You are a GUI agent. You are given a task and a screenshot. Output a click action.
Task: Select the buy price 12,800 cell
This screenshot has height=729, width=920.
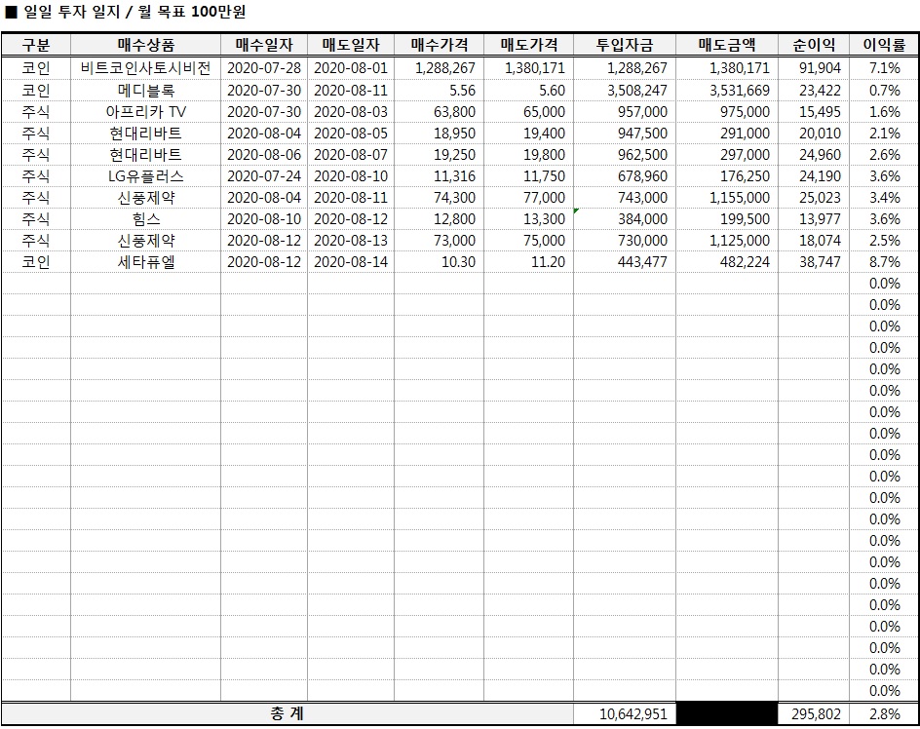[440, 219]
